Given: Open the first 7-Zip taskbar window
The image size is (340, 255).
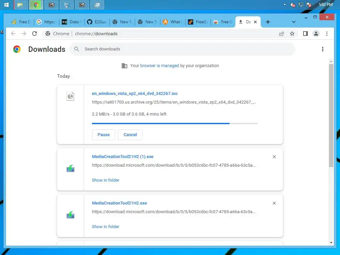Looking at the screenshot, I should (x=51, y=5).
